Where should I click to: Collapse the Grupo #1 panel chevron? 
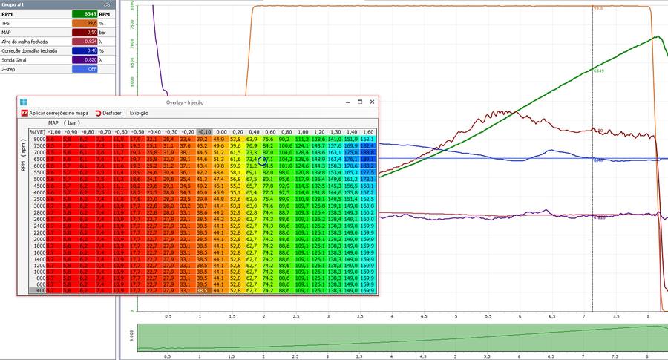(x=106, y=4)
